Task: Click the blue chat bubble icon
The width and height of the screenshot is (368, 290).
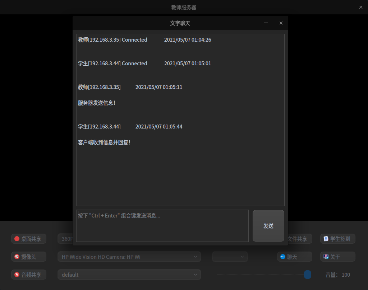Action: point(283,257)
